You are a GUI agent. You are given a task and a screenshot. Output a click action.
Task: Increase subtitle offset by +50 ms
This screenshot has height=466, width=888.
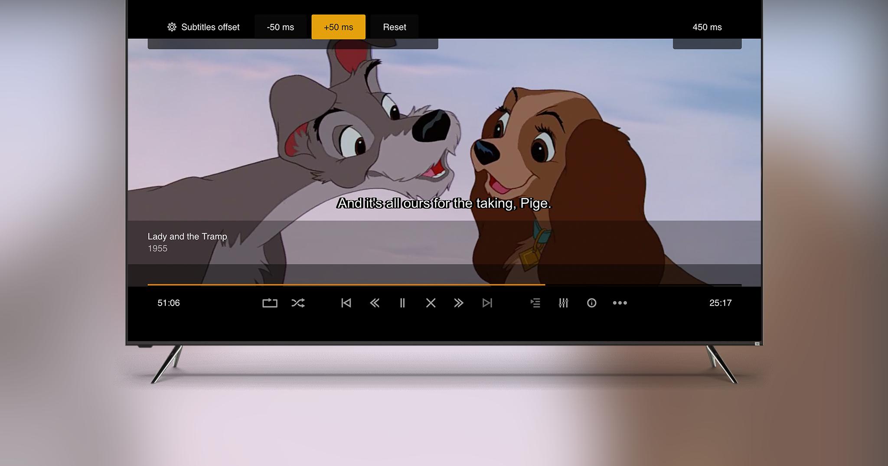point(338,27)
